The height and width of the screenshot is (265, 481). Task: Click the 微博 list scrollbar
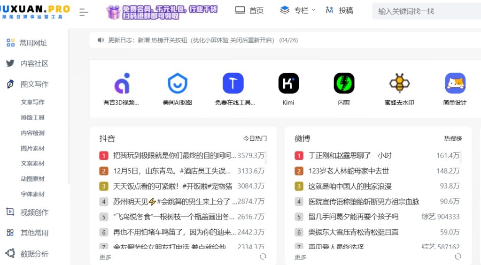(461, 157)
